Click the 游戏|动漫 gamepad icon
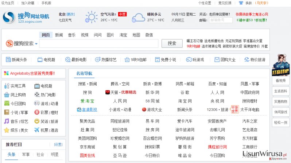 pyautogui.click(x=37, y=104)
